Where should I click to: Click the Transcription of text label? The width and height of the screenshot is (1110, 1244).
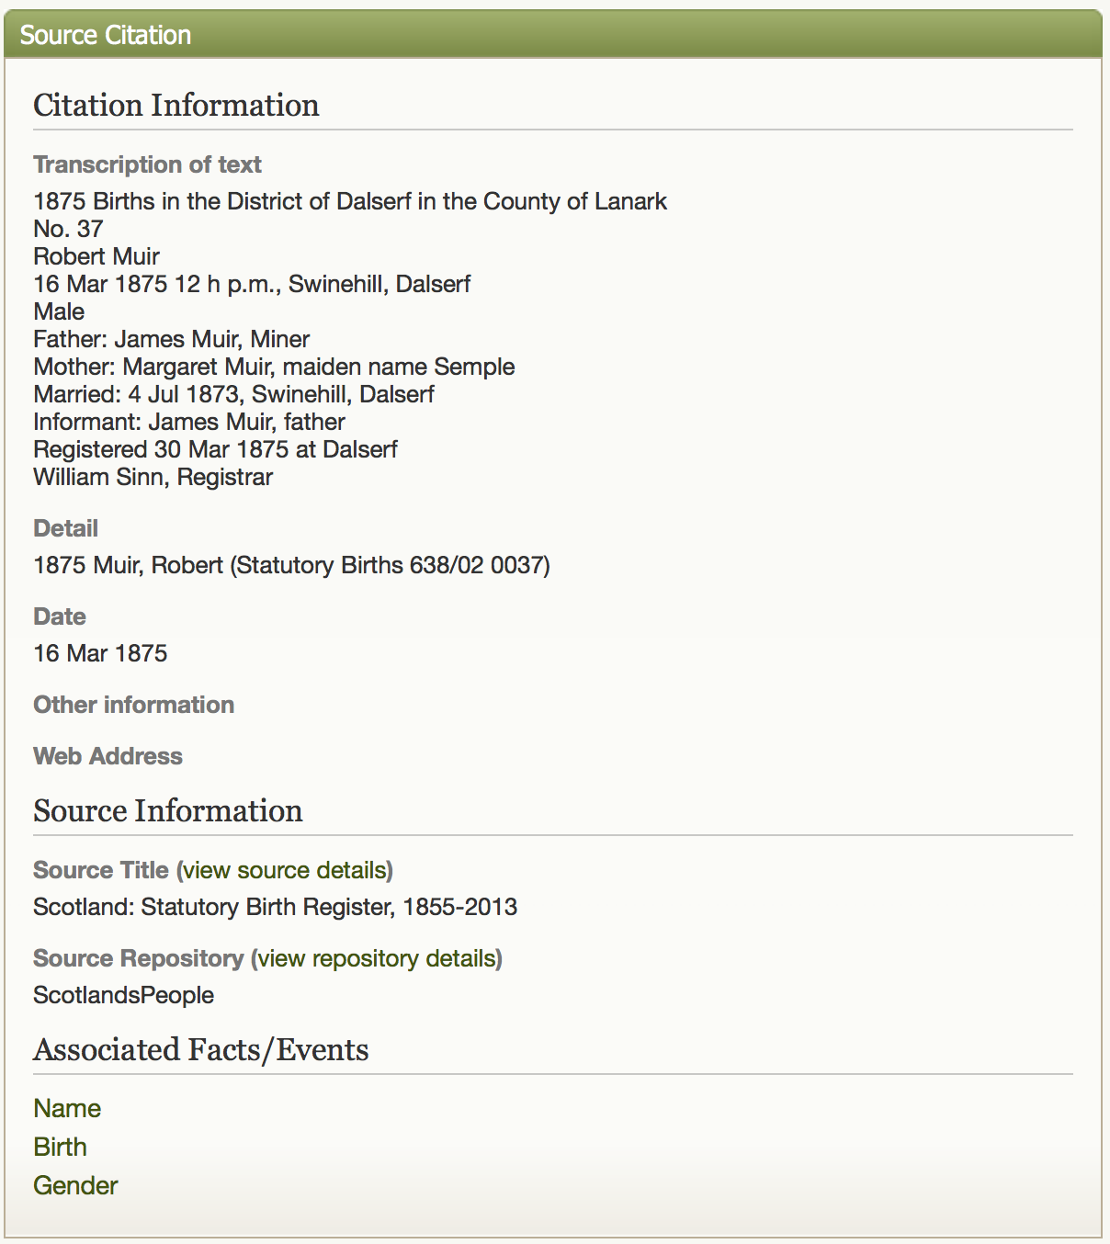(x=147, y=164)
